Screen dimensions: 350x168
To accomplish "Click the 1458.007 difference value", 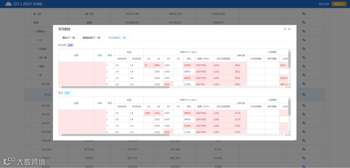I will pyautogui.click(x=218, y=23).
